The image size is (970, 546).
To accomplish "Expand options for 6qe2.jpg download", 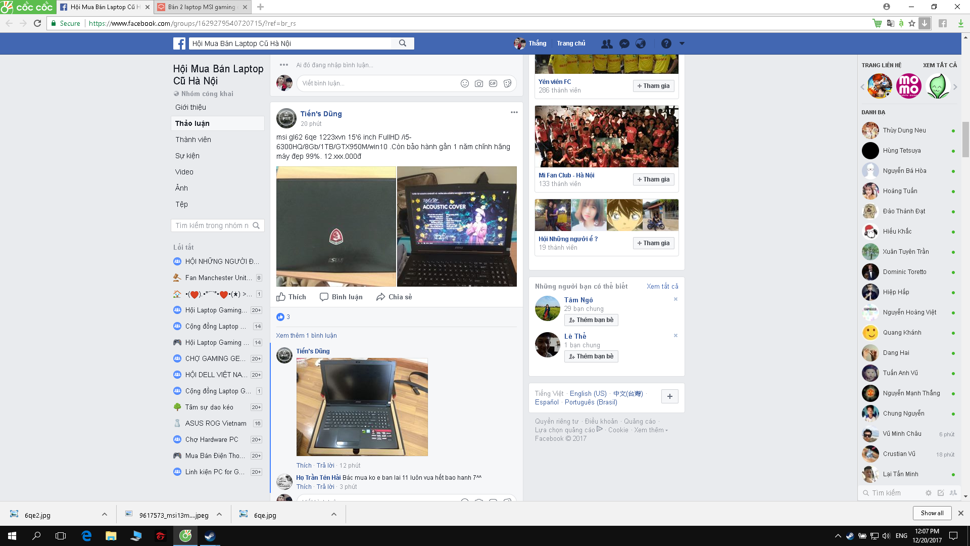I will (x=104, y=515).
